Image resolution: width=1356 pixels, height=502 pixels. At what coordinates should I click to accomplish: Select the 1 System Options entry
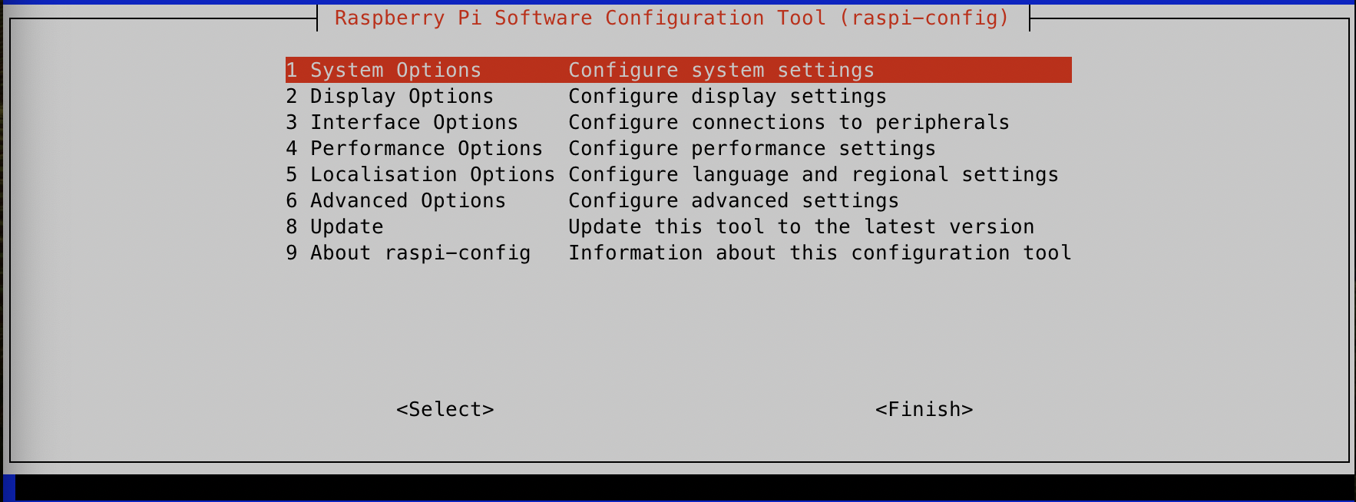coord(384,70)
